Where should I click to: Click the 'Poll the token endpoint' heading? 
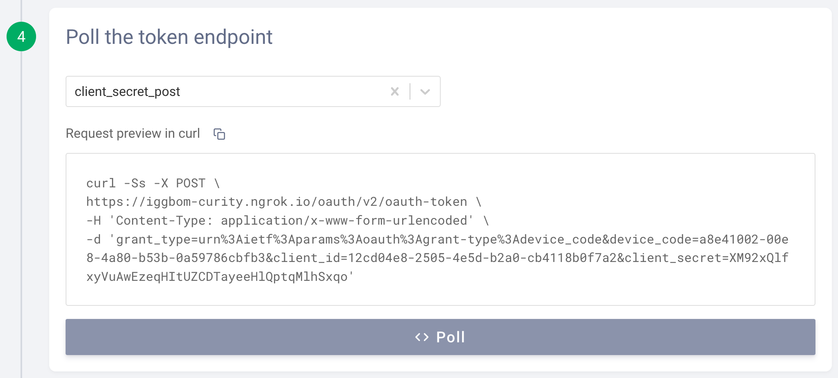169,37
